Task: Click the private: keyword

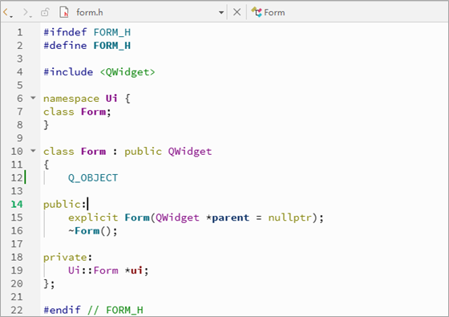Action: coord(67,258)
